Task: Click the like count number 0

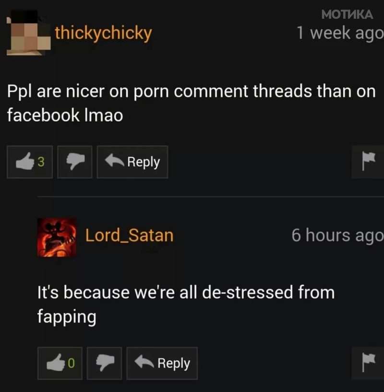Action: (x=71, y=363)
